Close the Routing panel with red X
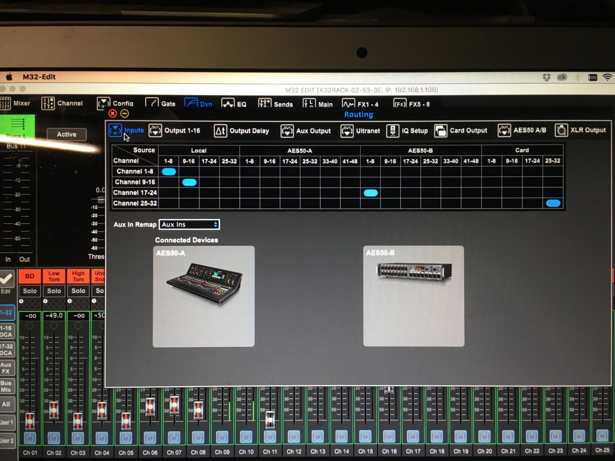The image size is (615, 461). [x=112, y=113]
